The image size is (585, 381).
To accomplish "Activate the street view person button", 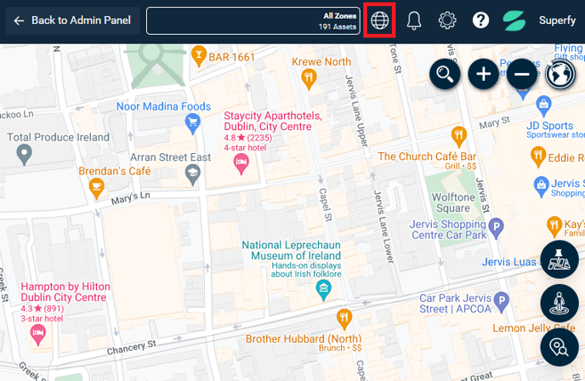I will 559,303.
